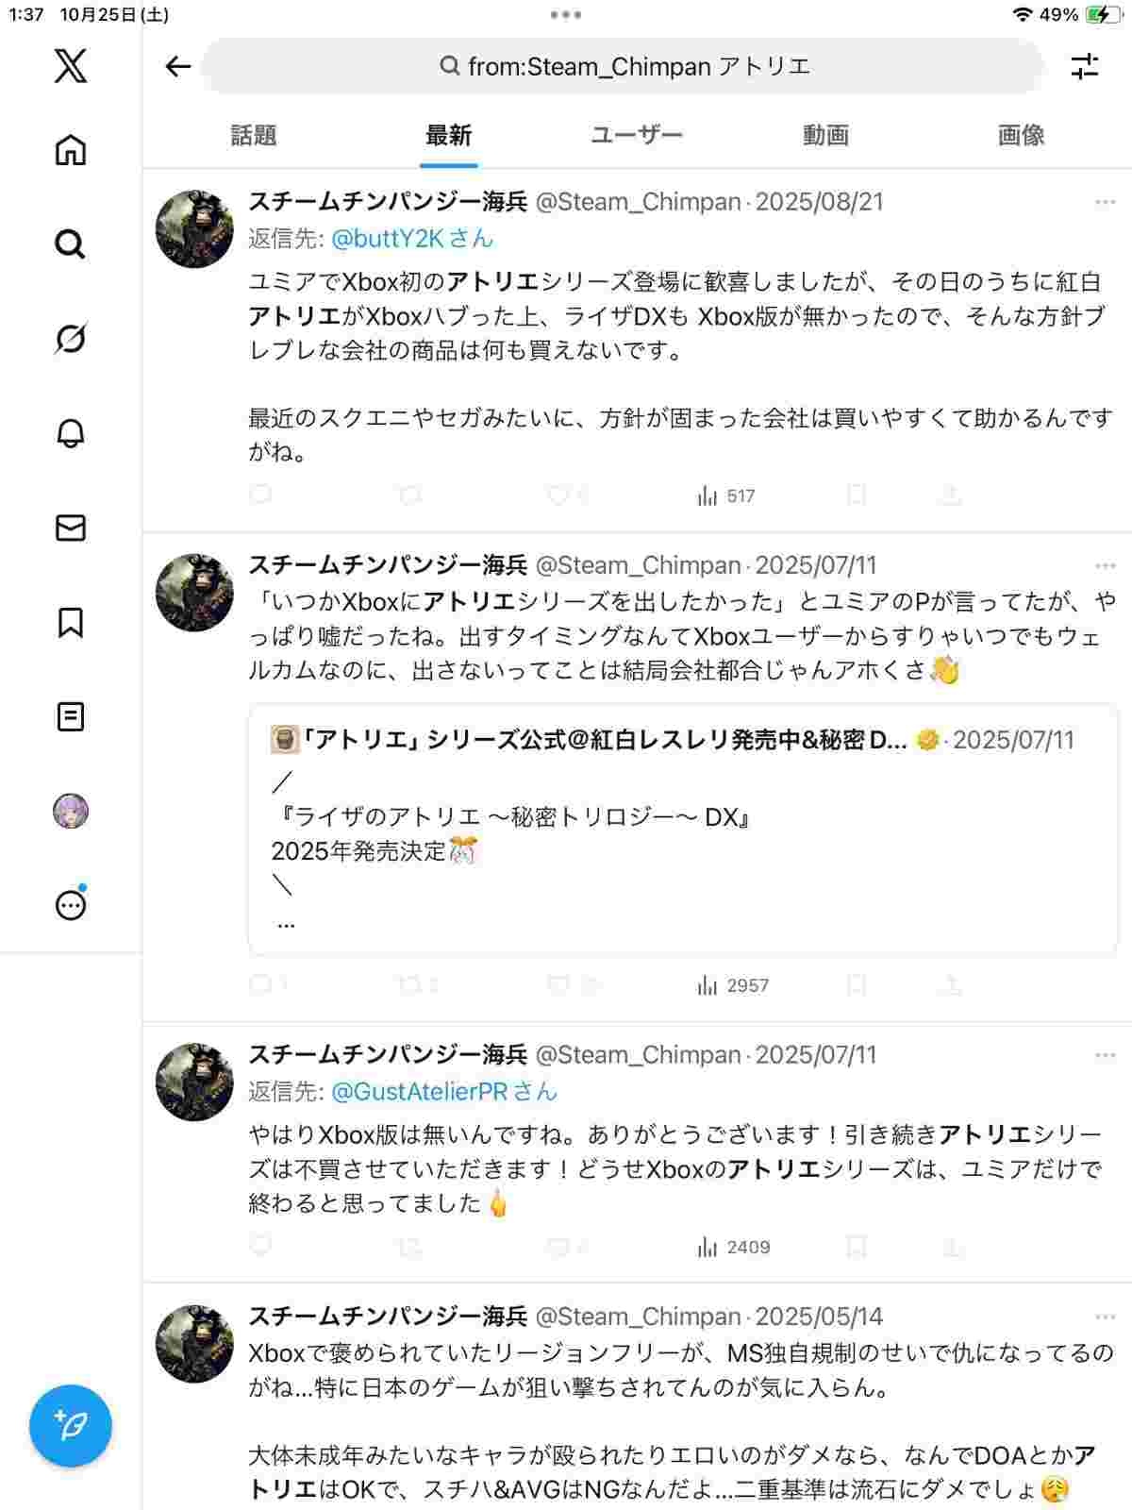This screenshot has height=1510, width=1132.
Task: Bookmark the post with 2957 views
Action: pyautogui.click(x=857, y=985)
